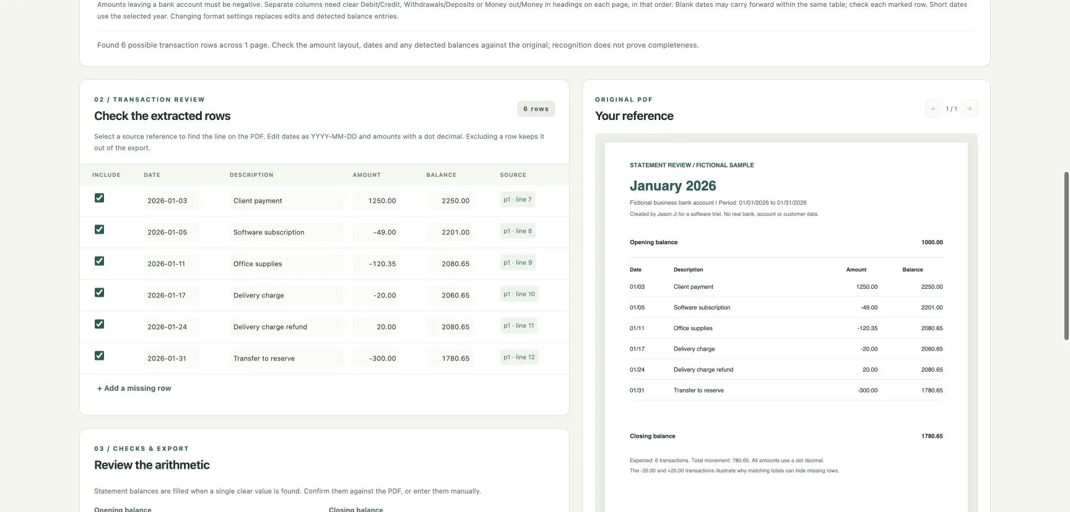Open source reference p1 line 7
The width and height of the screenshot is (1070, 512).
518,200
